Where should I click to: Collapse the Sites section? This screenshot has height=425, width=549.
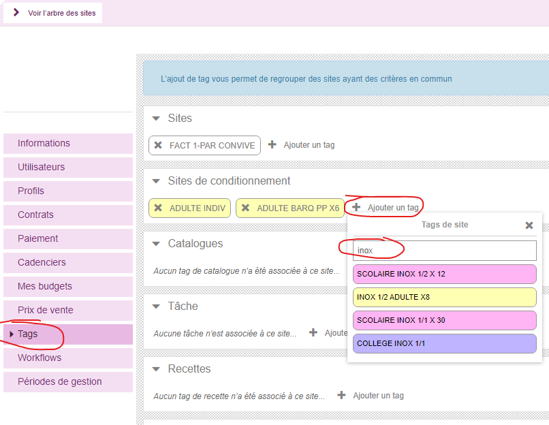click(156, 119)
